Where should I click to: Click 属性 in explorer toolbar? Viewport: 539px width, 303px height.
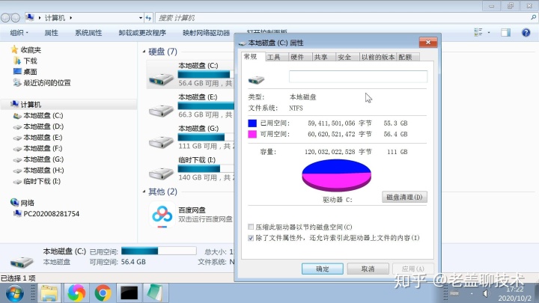pos(51,33)
